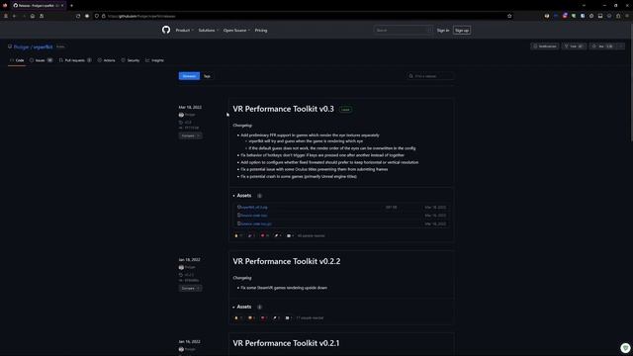Click the tracking-protection shield in the address bar

click(x=97, y=16)
